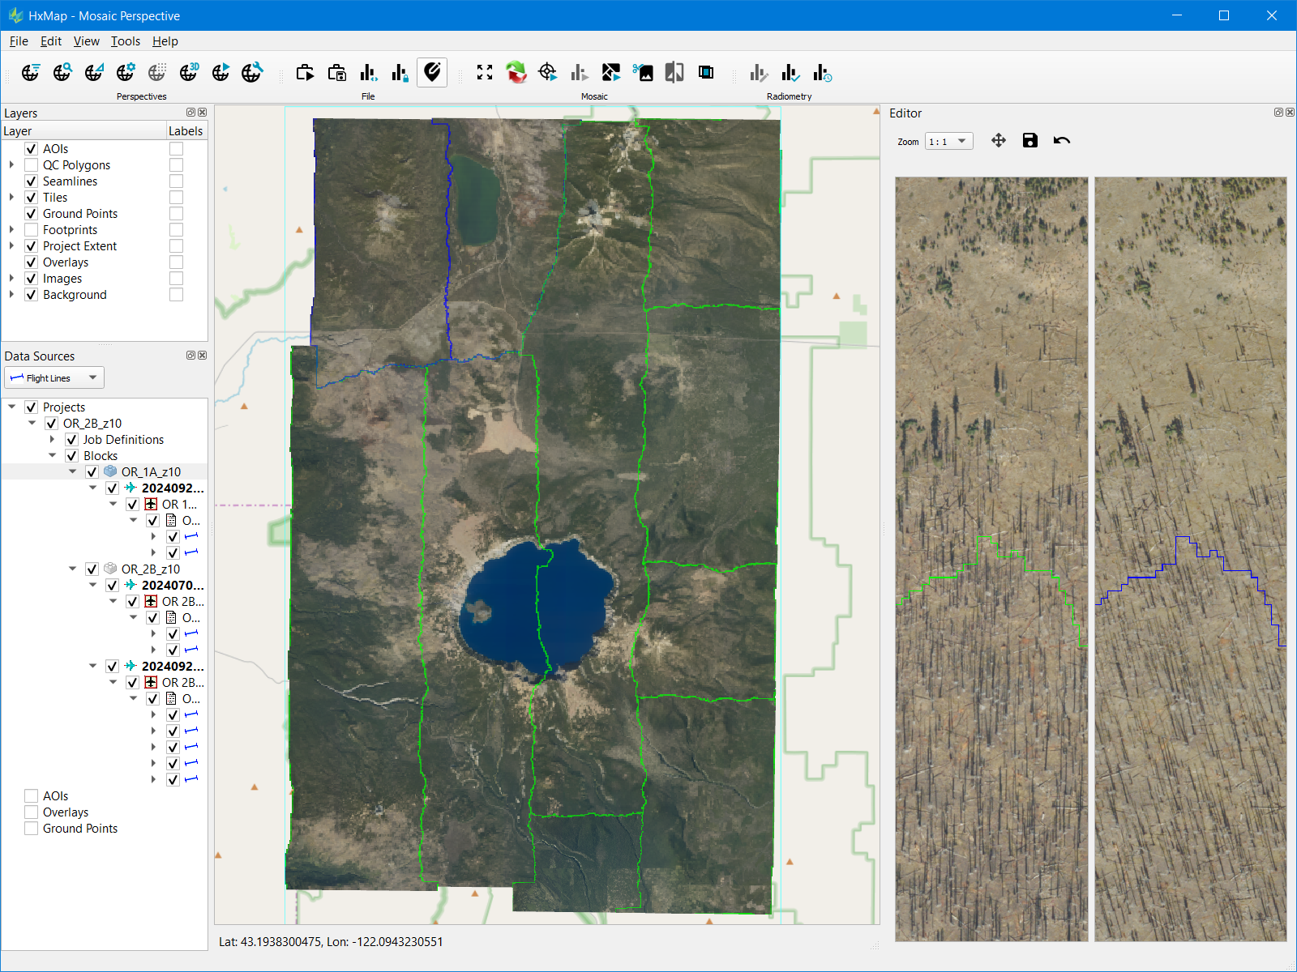Close the Data Sources panel
1297x972 pixels.
[203, 356]
